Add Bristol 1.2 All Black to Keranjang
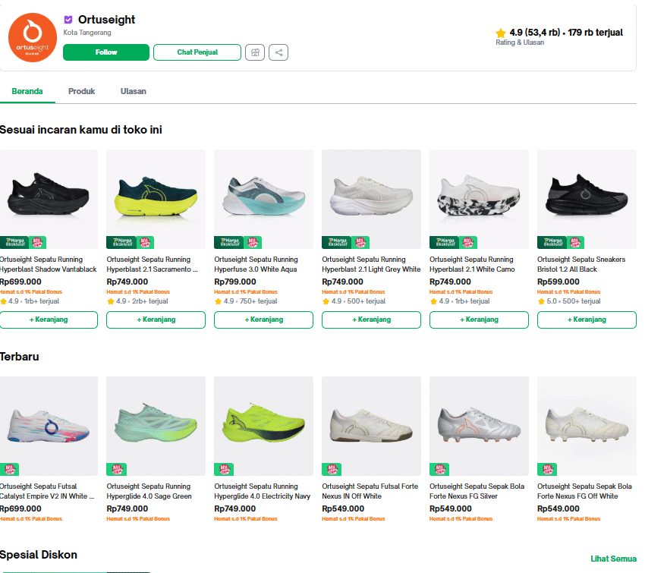 (x=587, y=320)
